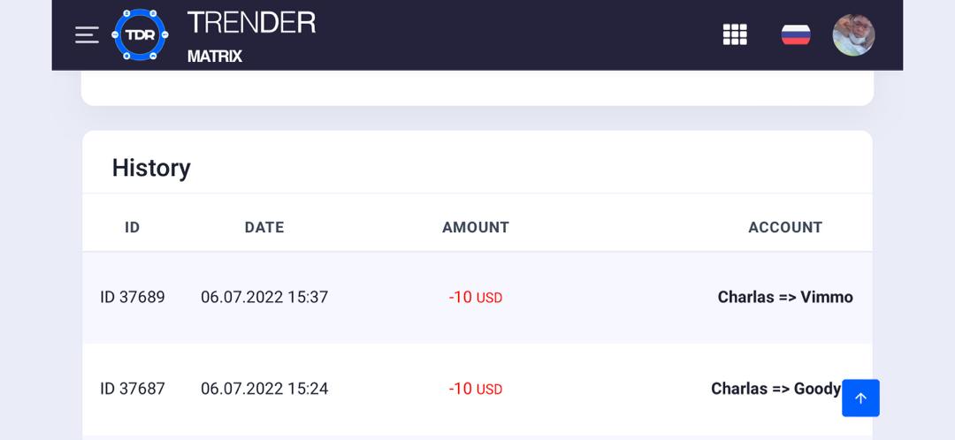The height and width of the screenshot is (440, 955).
Task: Select transaction ID 37687
Action: point(133,388)
